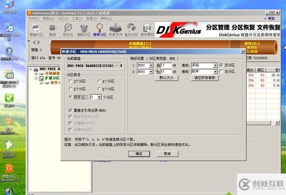
Task: Click the 搜索分区 (search partition) magnifier icon
Action: coord(100,30)
